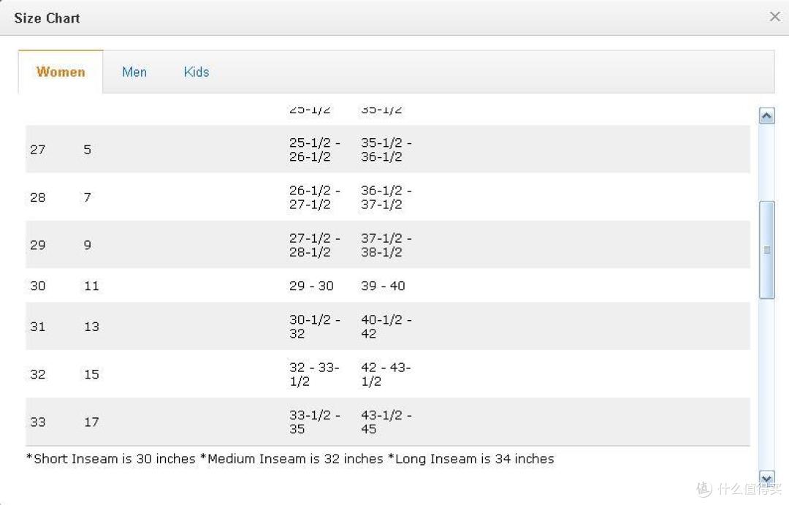Screen dimensions: 789x505
Task: Click the vertical scrollbar thumb
Action: pyautogui.click(x=766, y=250)
